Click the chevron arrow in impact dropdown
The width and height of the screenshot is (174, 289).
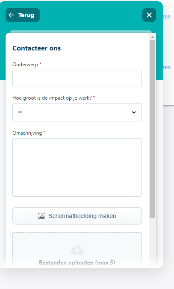[134, 112]
